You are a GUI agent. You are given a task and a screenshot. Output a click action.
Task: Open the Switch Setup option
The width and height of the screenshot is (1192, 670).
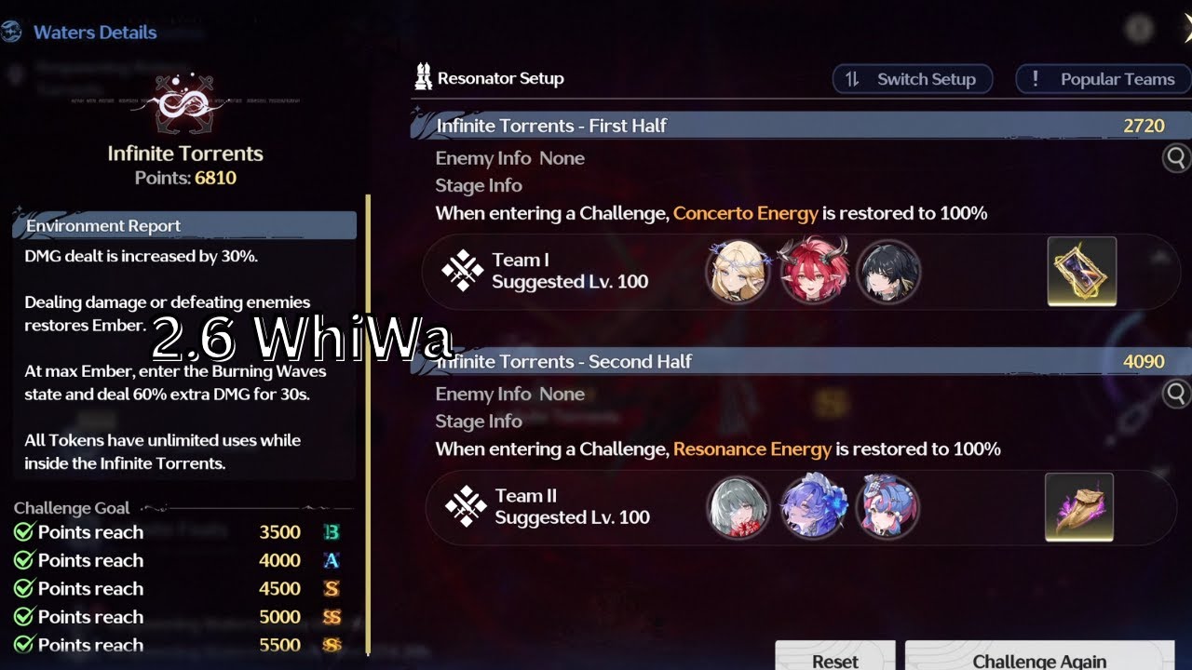pos(912,79)
